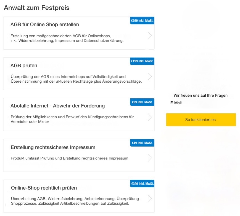Open Online-Shop rechtlich prüfen heading
Image resolution: width=240 pixels, height=216 pixels.
coord(44,188)
